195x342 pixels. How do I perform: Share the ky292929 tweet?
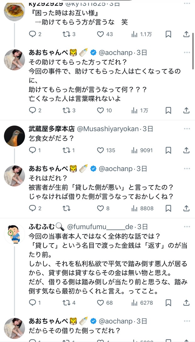tap(186, 34)
